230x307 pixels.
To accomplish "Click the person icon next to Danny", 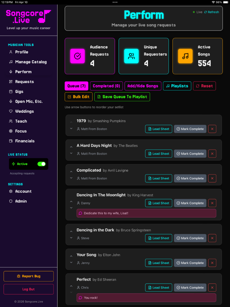I will click(x=78, y=203).
